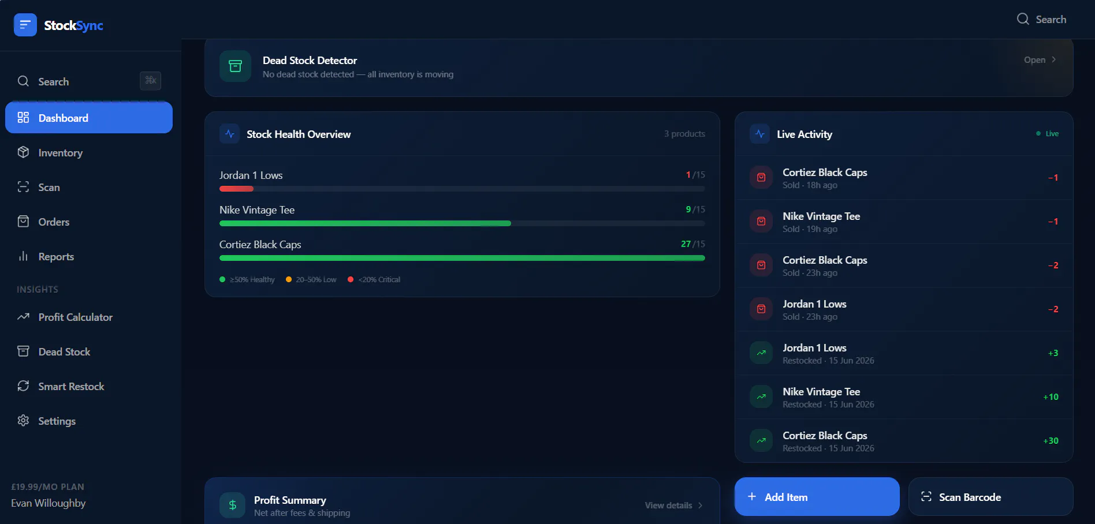The image size is (1095, 524).
Task: Click the Cortiez Black Caps sold 23h ago icon
Action: [x=761, y=265]
